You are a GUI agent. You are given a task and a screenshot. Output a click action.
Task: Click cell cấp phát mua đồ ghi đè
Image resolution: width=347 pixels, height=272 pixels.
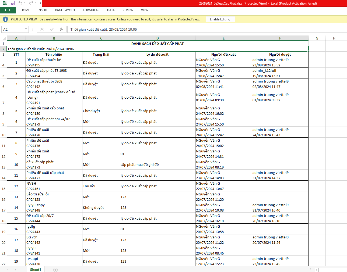157,164
